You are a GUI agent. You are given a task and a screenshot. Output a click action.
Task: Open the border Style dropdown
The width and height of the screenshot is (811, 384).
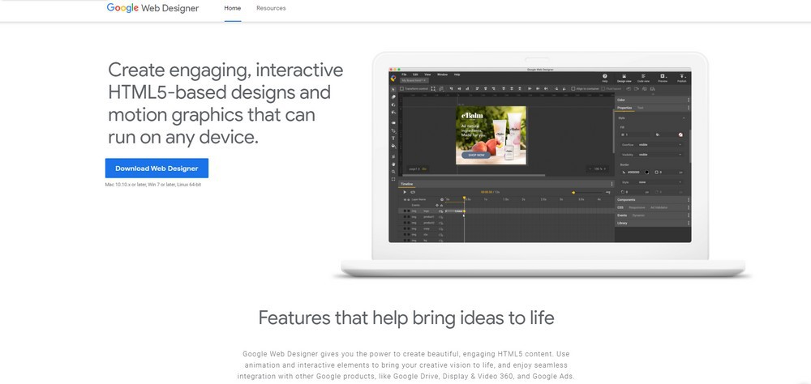point(660,181)
